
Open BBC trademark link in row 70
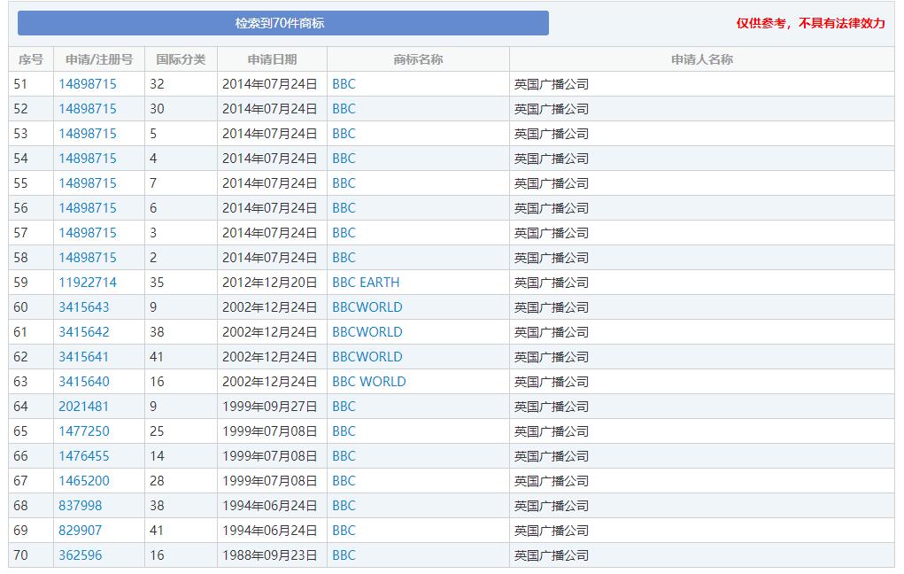tap(344, 555)
